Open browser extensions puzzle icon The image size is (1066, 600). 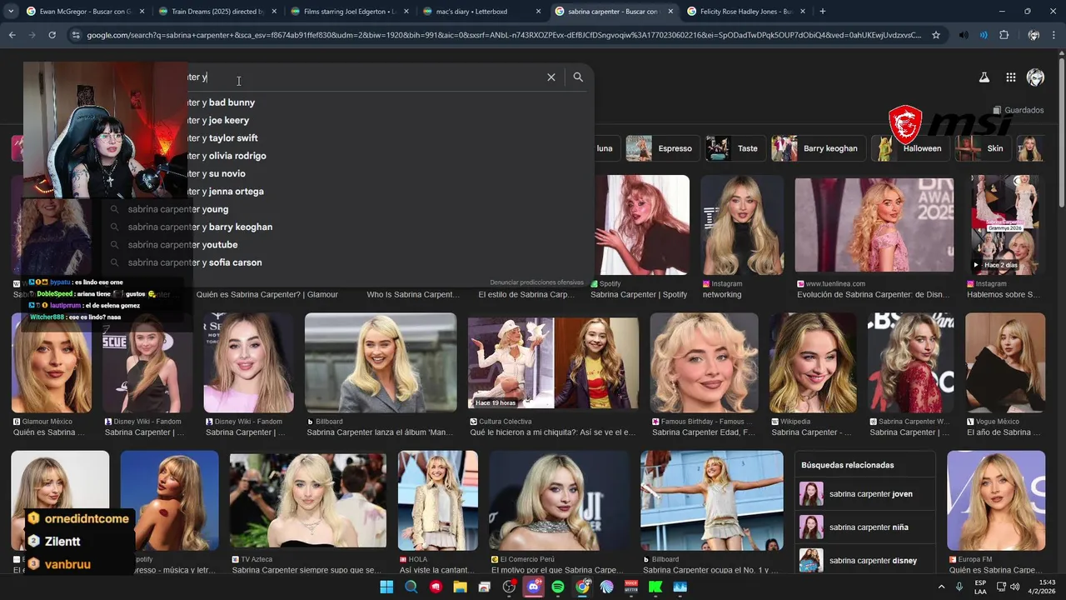click(1004, 35)
